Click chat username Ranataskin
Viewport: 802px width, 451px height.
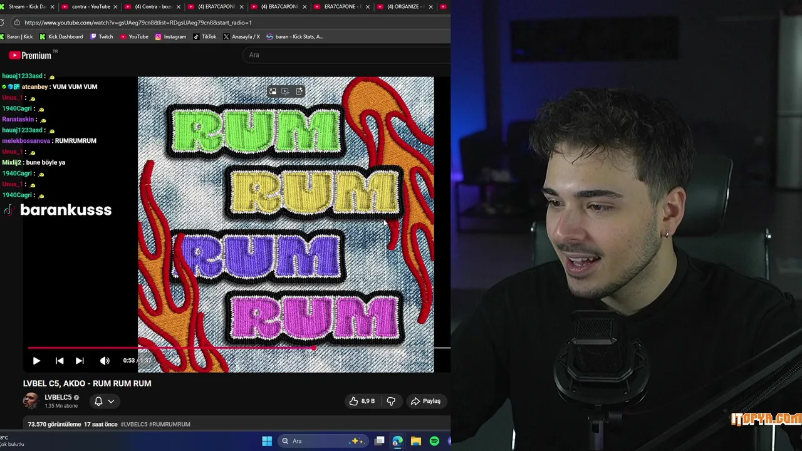[x=18, y=120]
